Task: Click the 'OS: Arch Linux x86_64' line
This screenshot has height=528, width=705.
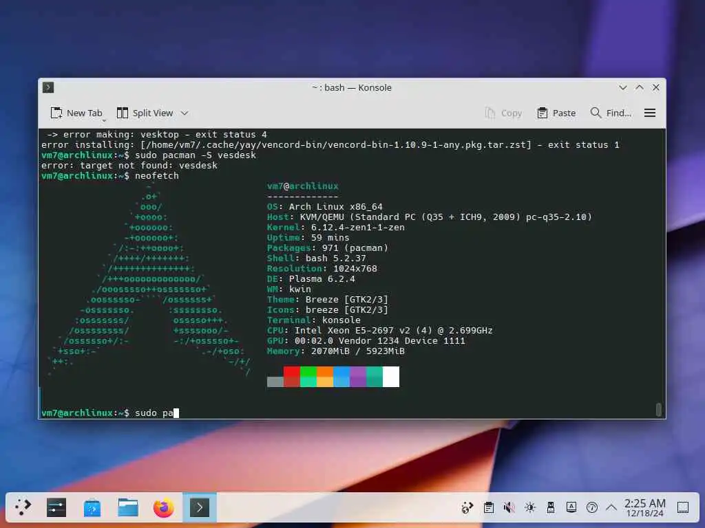Action: click(325, 207)
